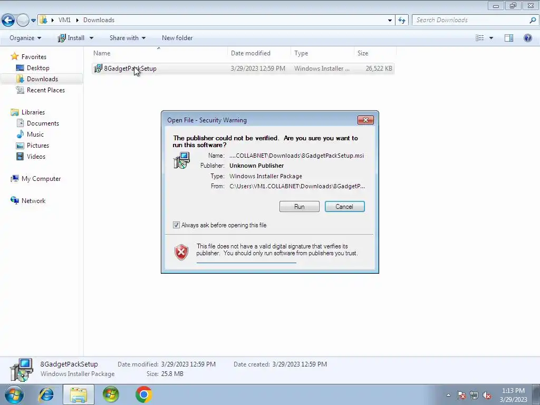Viewport: 540px width, 405px height.
Task: Click the installer icon in the dialog
Action: (x=182, y=160)
